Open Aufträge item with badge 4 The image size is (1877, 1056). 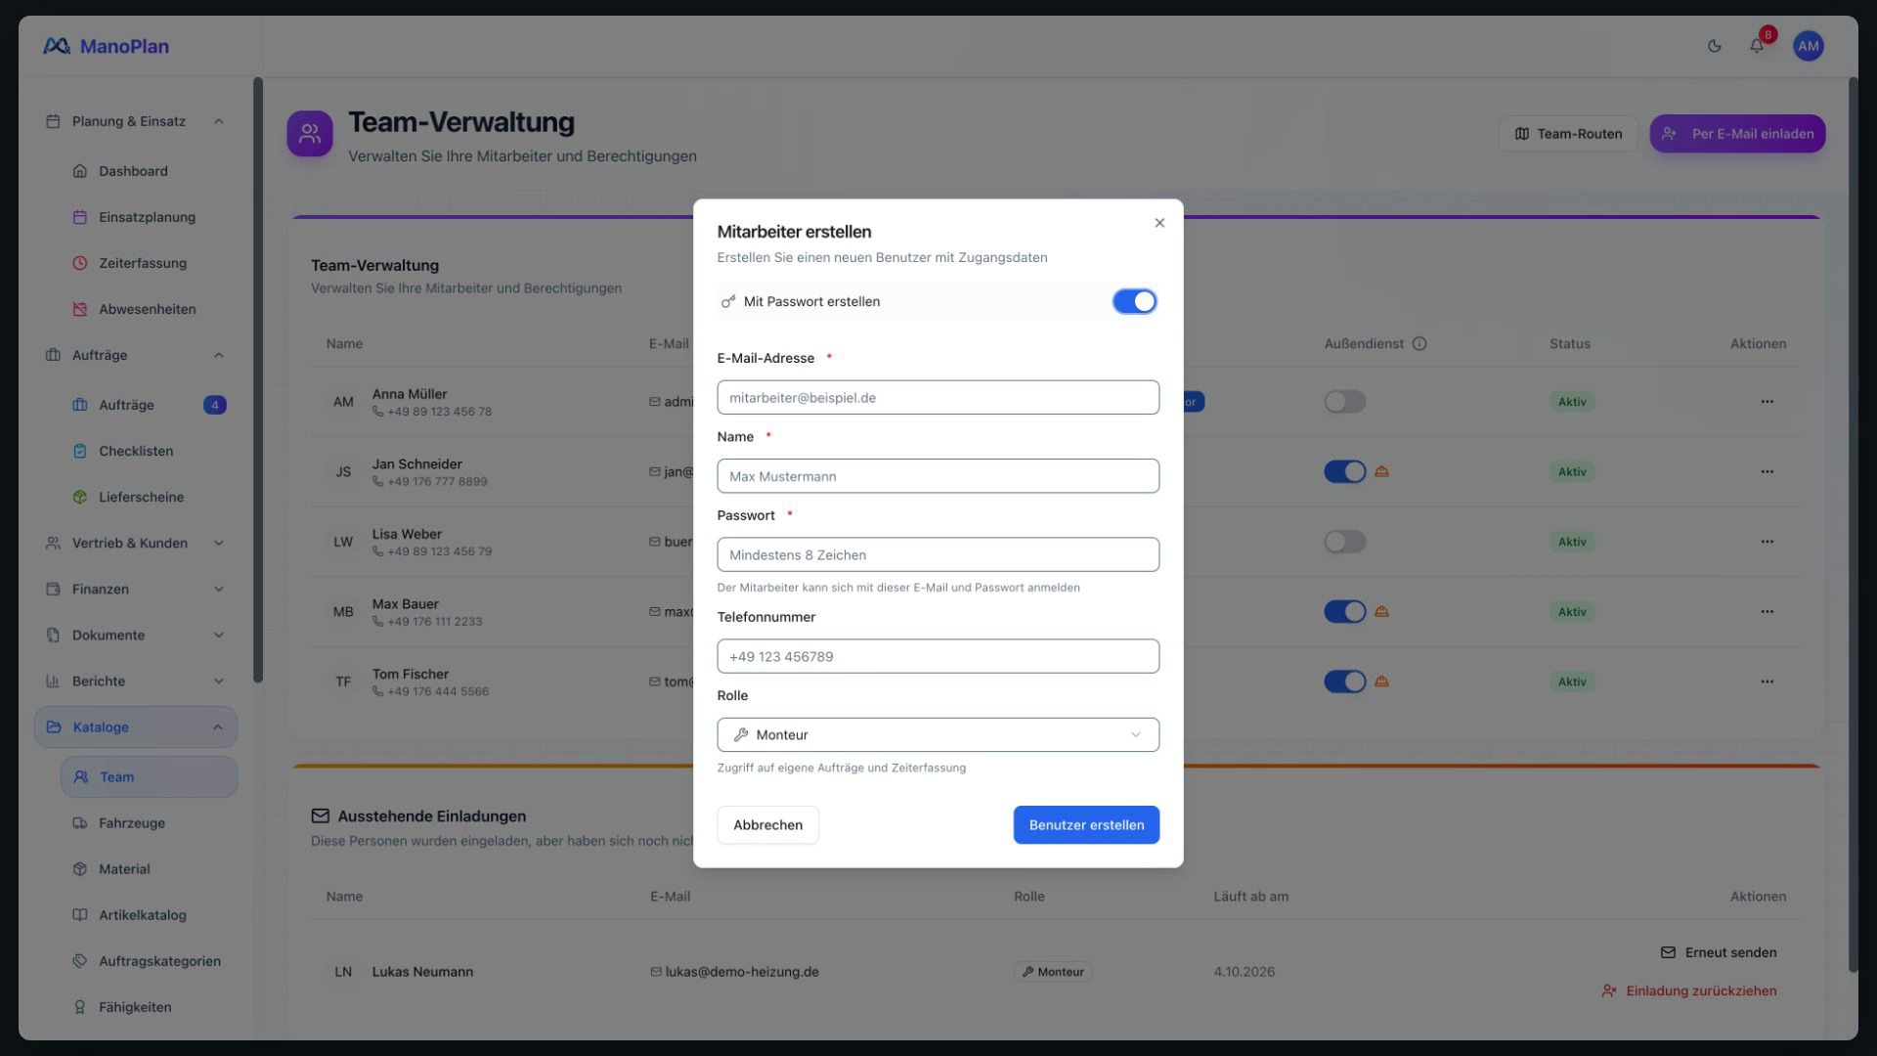[x=149, y=405]
